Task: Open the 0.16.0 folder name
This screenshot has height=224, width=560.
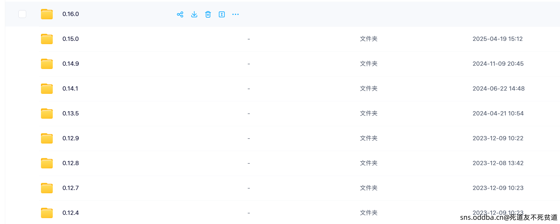Action: (x=71, y=14)
